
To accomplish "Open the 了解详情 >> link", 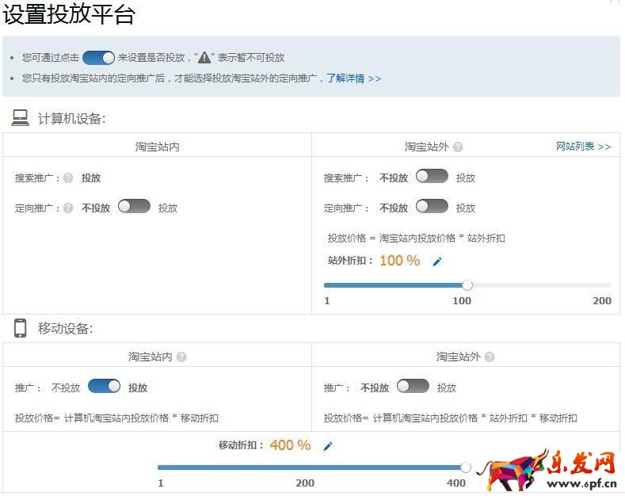I will pos(354,78).
